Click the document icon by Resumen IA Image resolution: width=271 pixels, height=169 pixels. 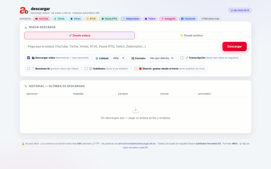(33, 69)
